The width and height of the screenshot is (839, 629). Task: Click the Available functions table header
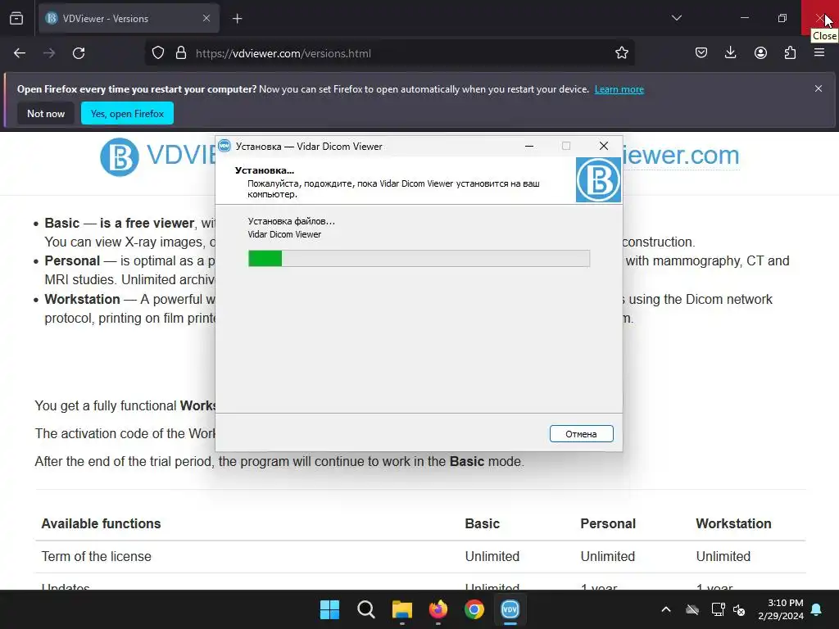click(101, 523)
